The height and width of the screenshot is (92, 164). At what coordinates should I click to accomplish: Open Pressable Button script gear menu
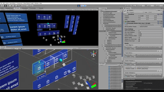162,23
